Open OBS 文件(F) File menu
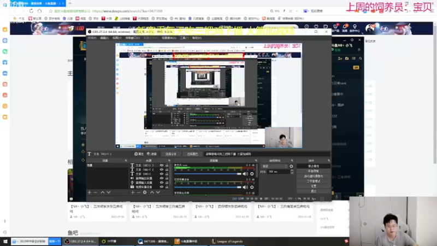This screenshot has width=437, height=246. (92, 38)
